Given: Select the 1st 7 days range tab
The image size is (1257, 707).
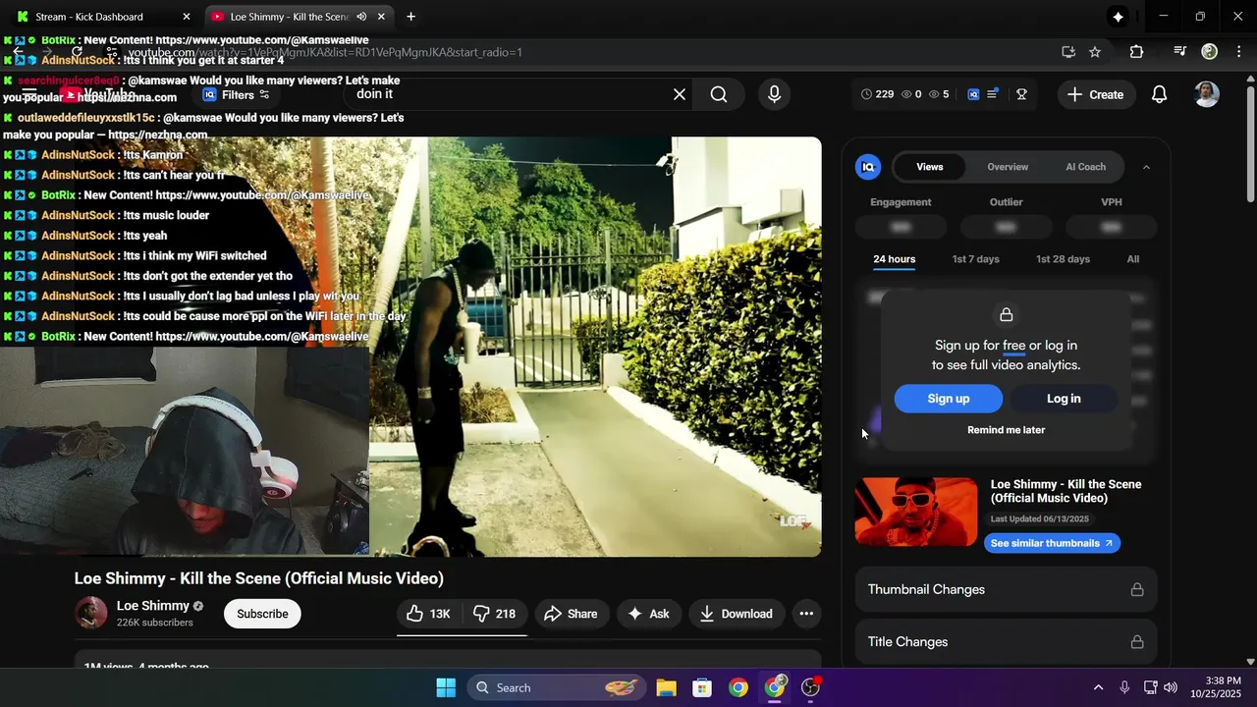Looking at the screenshot, I should click(x=975, y=259).
